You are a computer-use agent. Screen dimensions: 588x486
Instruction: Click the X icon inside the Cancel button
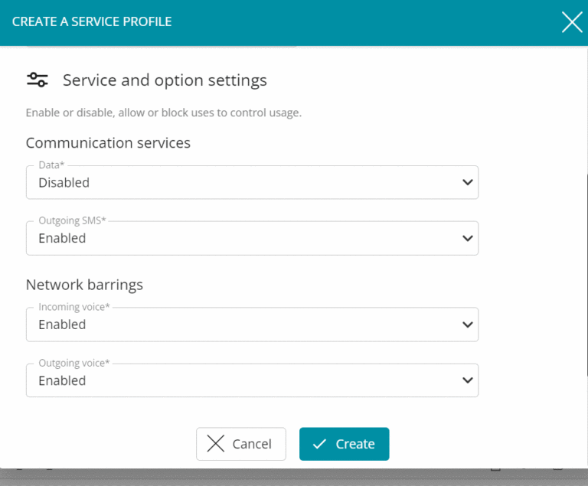216,444
